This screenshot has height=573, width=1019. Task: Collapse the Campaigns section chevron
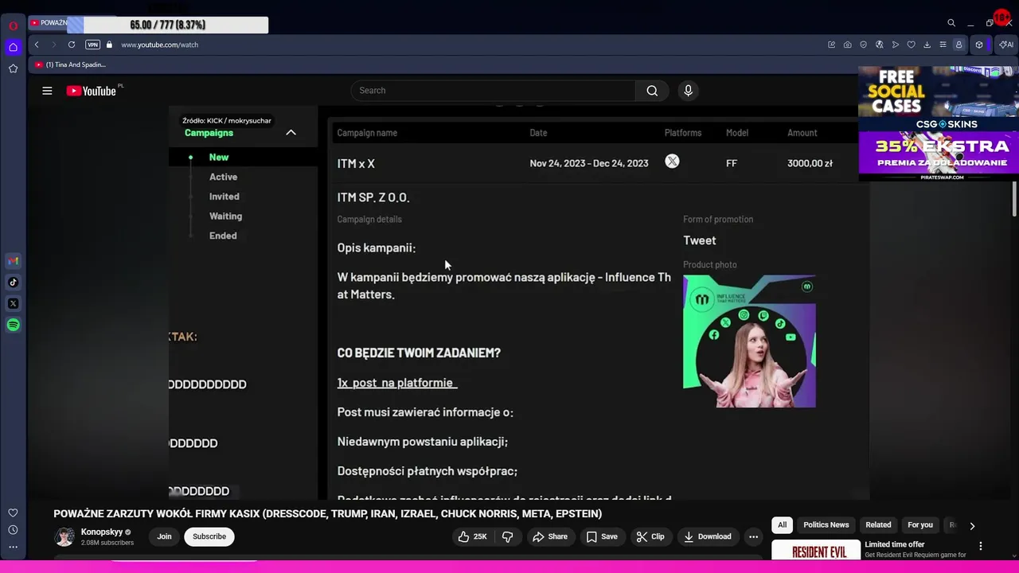click(x=291, y=133)
